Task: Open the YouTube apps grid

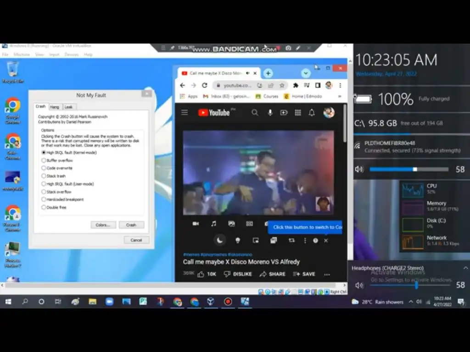Action: 297,113
